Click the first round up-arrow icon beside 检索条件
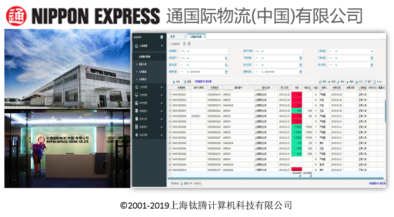 point(184,44)
